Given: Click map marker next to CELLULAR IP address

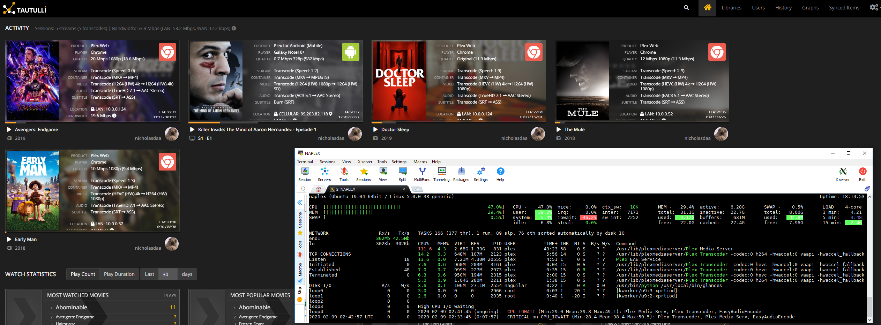Looking at the screenshot, I should coord(331,114).
